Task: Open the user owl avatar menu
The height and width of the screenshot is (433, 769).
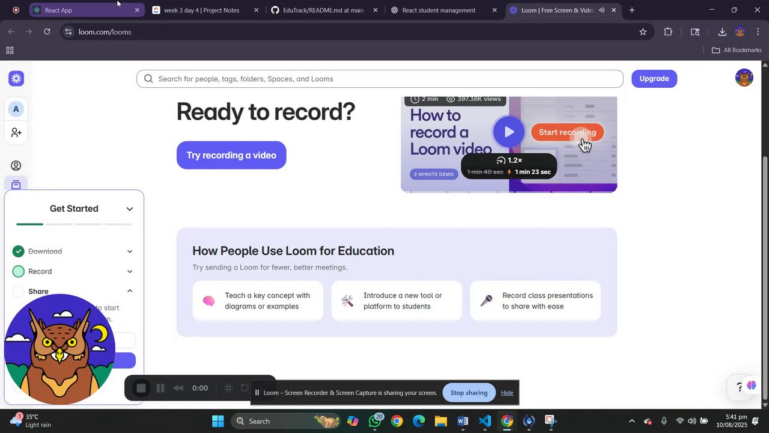Action: click(x=744, y=78)
